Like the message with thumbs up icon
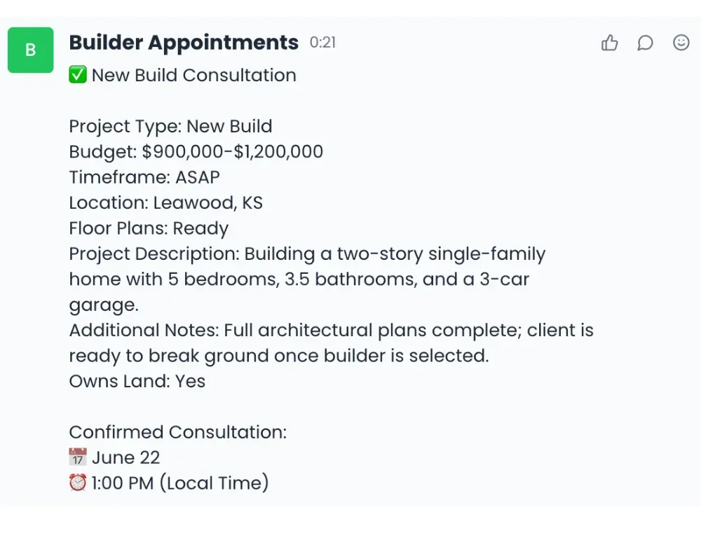The image size is (701, 547). click(x=610, y=43)
